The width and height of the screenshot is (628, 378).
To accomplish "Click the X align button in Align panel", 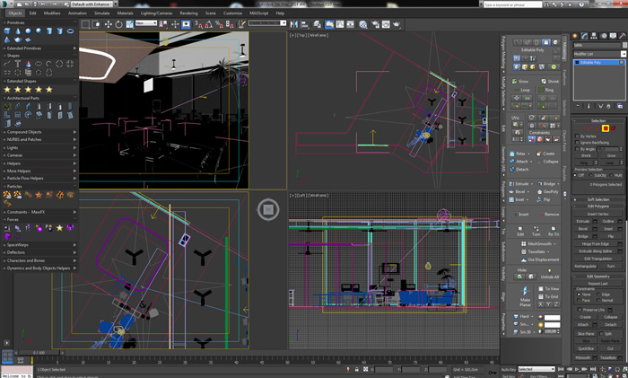I will coord(541,304).
